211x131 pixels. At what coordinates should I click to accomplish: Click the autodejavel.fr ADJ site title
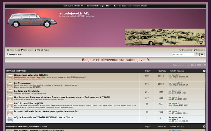pyautogui.click(x=74, y=13)
